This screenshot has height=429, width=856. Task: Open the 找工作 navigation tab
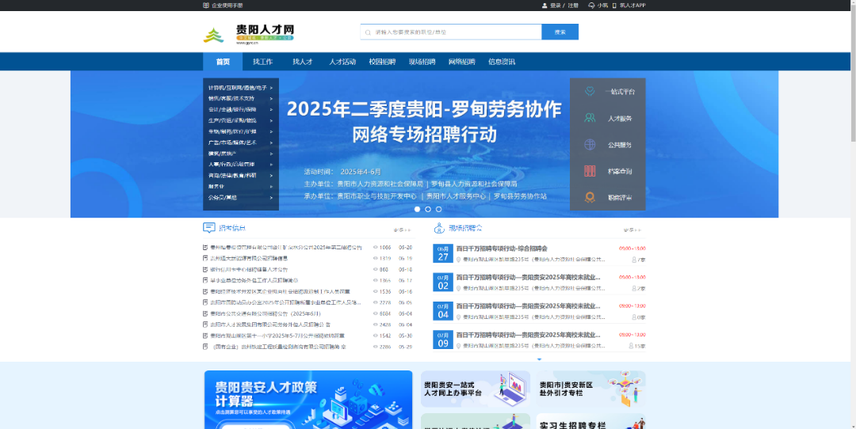point(262,62)
